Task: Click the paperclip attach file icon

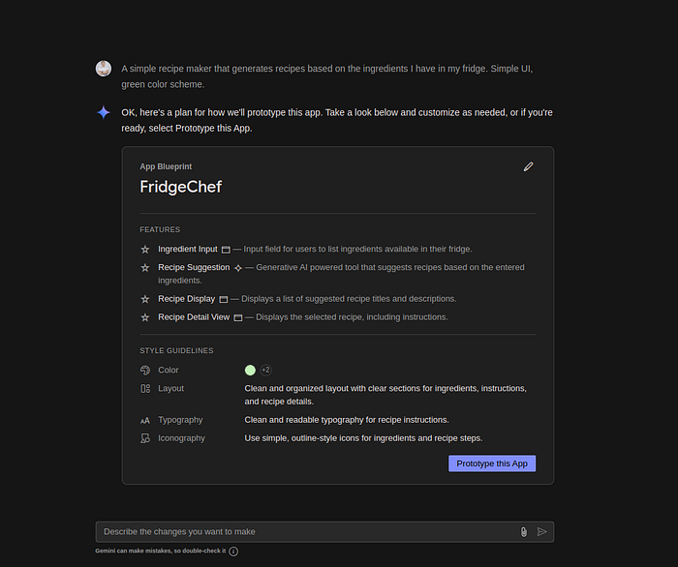Action: [x=524, y=531]
